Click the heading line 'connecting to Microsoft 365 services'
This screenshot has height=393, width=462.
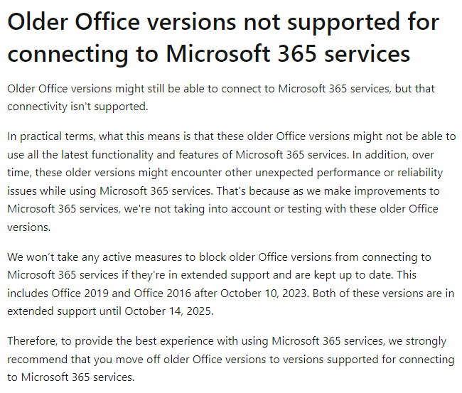(x=208, y=53)
